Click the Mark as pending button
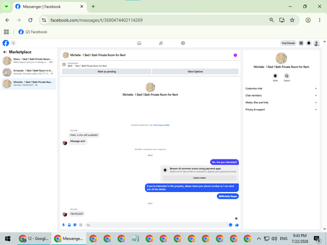This screenshot has height=245, width=327. pyautogui.click(x=107, y=71)
